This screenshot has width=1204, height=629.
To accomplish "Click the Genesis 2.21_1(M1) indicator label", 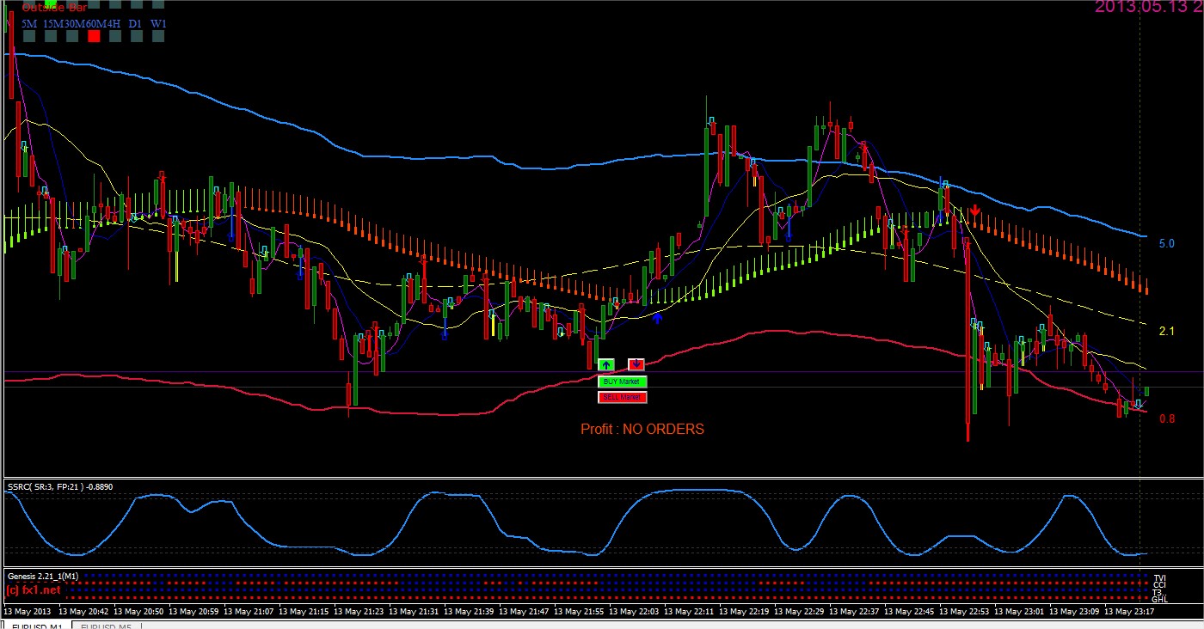I will coord(43,576).
